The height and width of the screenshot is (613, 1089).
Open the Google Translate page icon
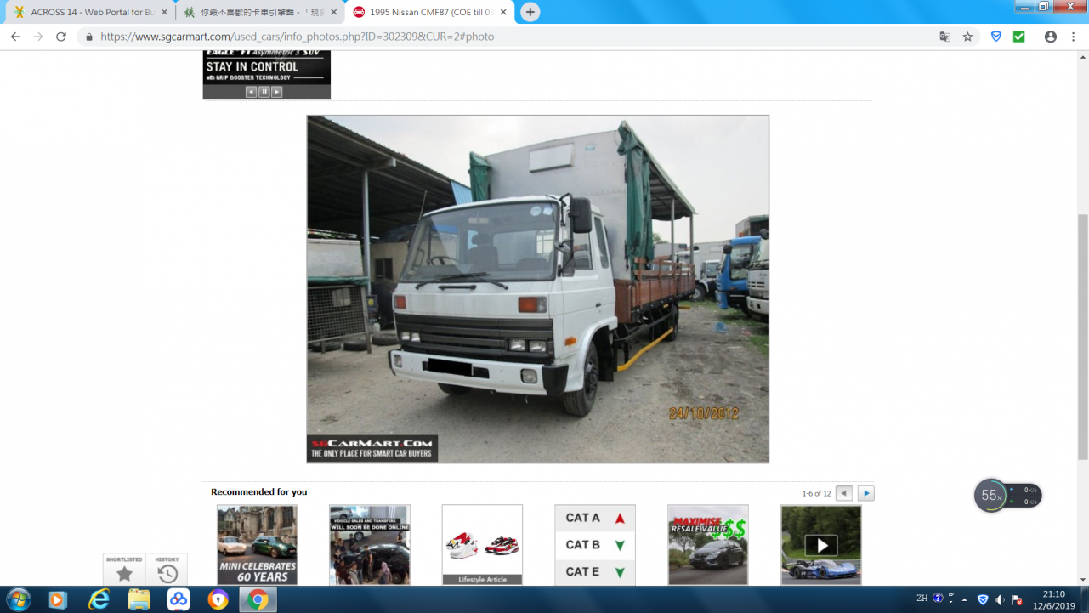pos(944,37)
